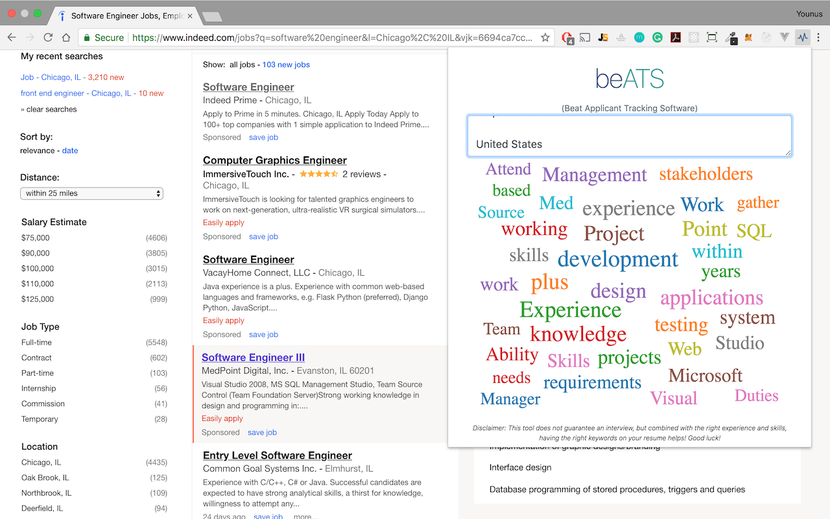This screenshot has width=830, height=519.
Task: Click the clear searches link
Action: click(x=52, y=110)
